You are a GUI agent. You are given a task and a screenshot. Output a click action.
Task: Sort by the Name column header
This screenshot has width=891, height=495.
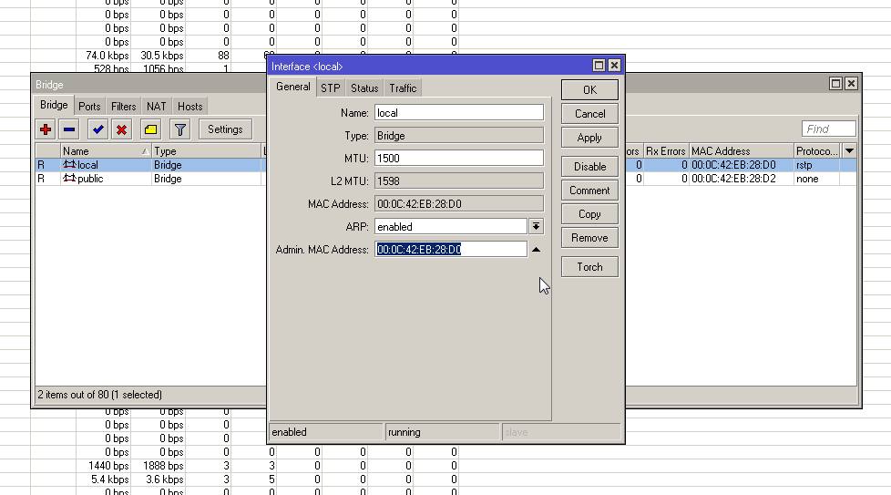tap(106, 151)
